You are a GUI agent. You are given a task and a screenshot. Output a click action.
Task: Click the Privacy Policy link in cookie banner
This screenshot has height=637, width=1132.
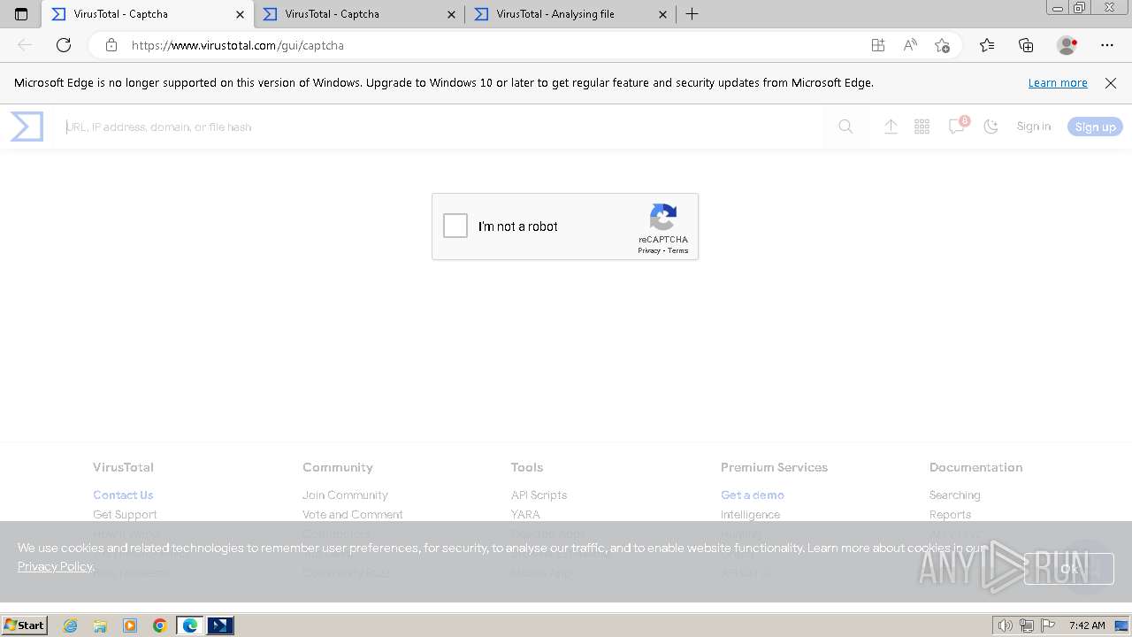pyautogui.click(x=55, y=566)
